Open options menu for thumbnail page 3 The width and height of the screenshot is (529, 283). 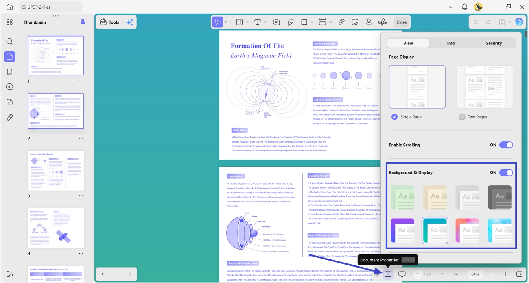[x=81, y=196]
